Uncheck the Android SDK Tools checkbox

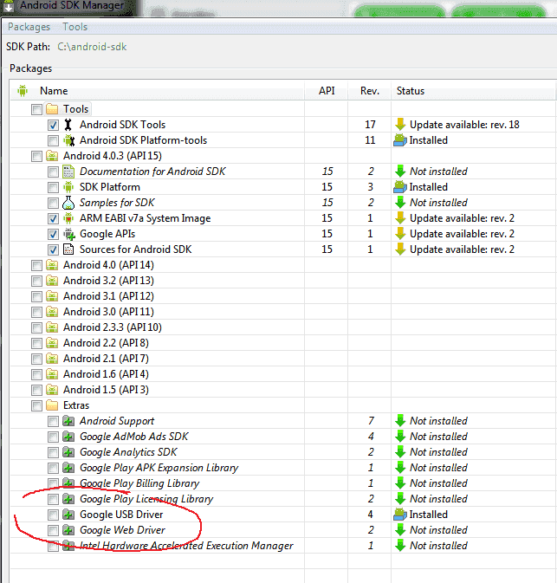tap(53, 125)
